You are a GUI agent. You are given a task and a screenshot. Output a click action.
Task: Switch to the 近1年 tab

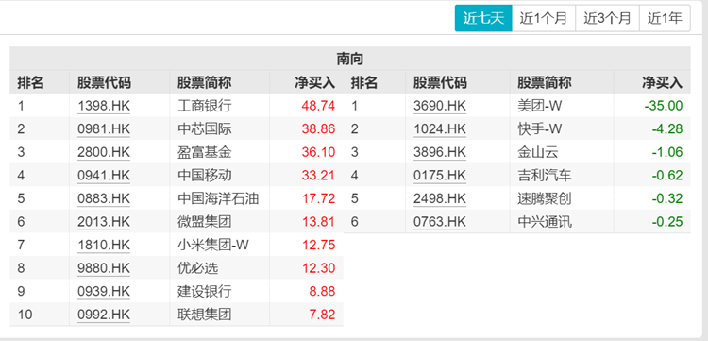665,18
